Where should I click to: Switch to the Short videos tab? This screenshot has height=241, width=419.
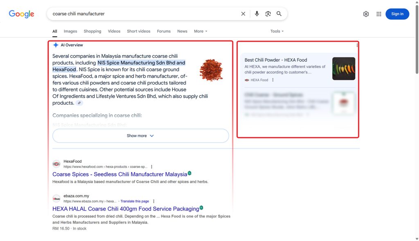tap(139, 31)
